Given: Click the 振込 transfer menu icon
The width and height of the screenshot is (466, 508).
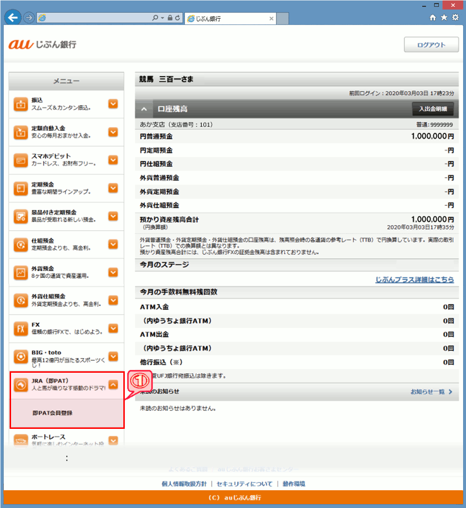Looking at the screenshot, I should tap(21, 104).
